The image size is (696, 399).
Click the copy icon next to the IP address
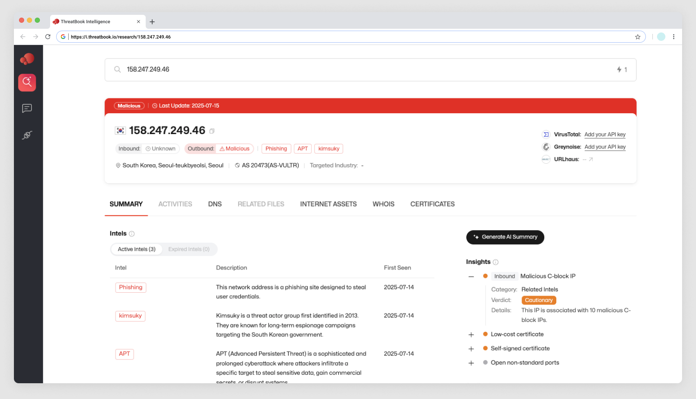point(212,131)
